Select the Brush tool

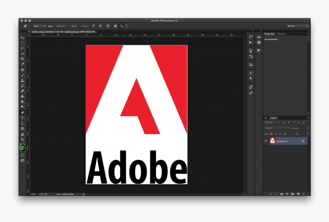23,75
